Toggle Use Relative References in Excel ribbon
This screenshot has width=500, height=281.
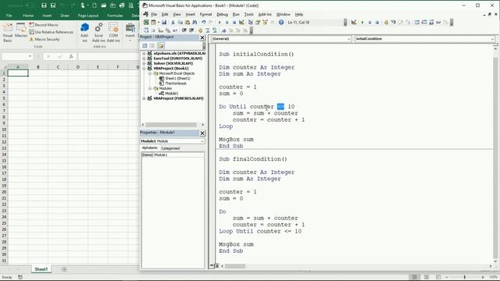tap(51, 32)
